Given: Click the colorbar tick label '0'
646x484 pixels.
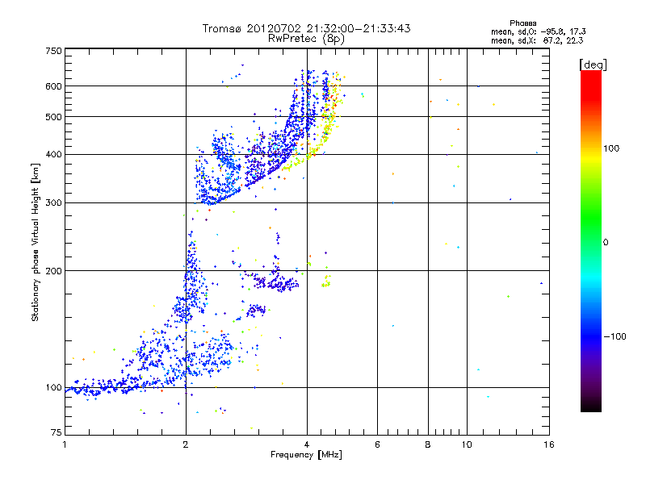Looking at the screenshot, I should click(606, 243).
